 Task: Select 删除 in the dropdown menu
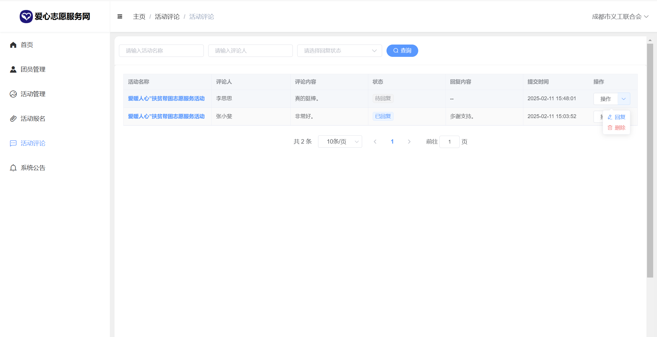[x=617, y=128]
